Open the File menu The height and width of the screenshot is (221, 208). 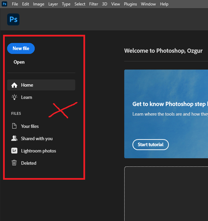tap(15, 4)
